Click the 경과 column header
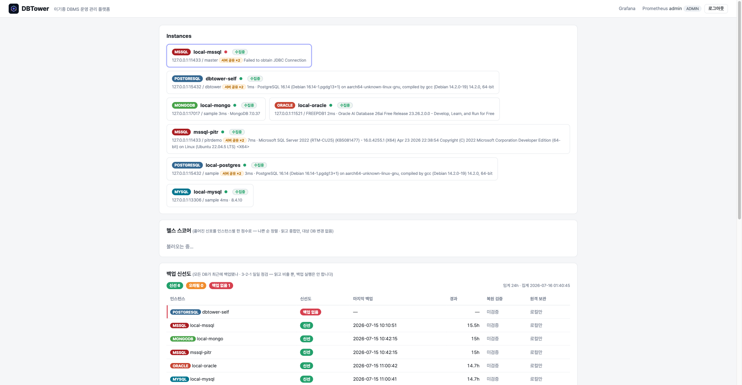Image resolution: width=742 pixels, height=385 pixels. pyautogui.click(x=454, y=299)
